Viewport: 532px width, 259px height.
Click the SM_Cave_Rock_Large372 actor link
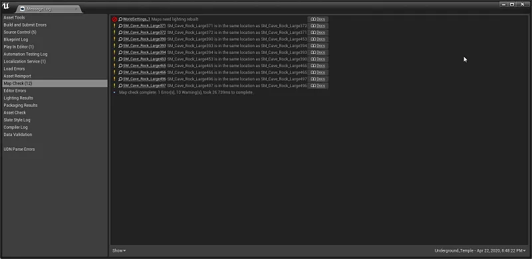tap(144, 33)
